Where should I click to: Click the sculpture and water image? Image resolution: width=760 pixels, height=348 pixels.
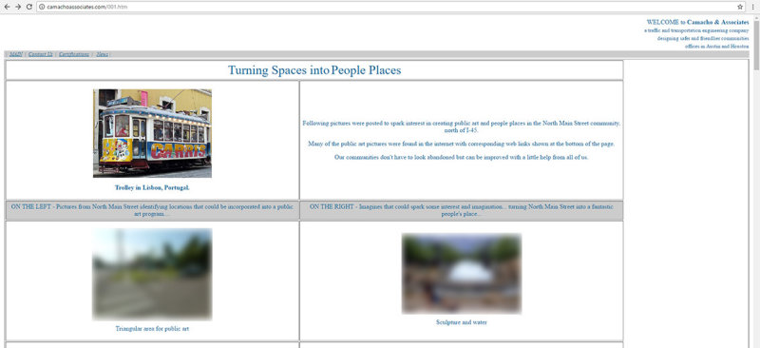tap(462, 274)
